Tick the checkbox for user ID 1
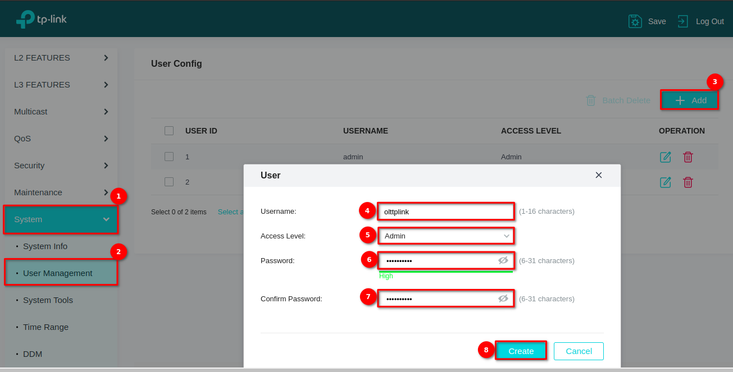Screen dimensions: 733x372 169,157
